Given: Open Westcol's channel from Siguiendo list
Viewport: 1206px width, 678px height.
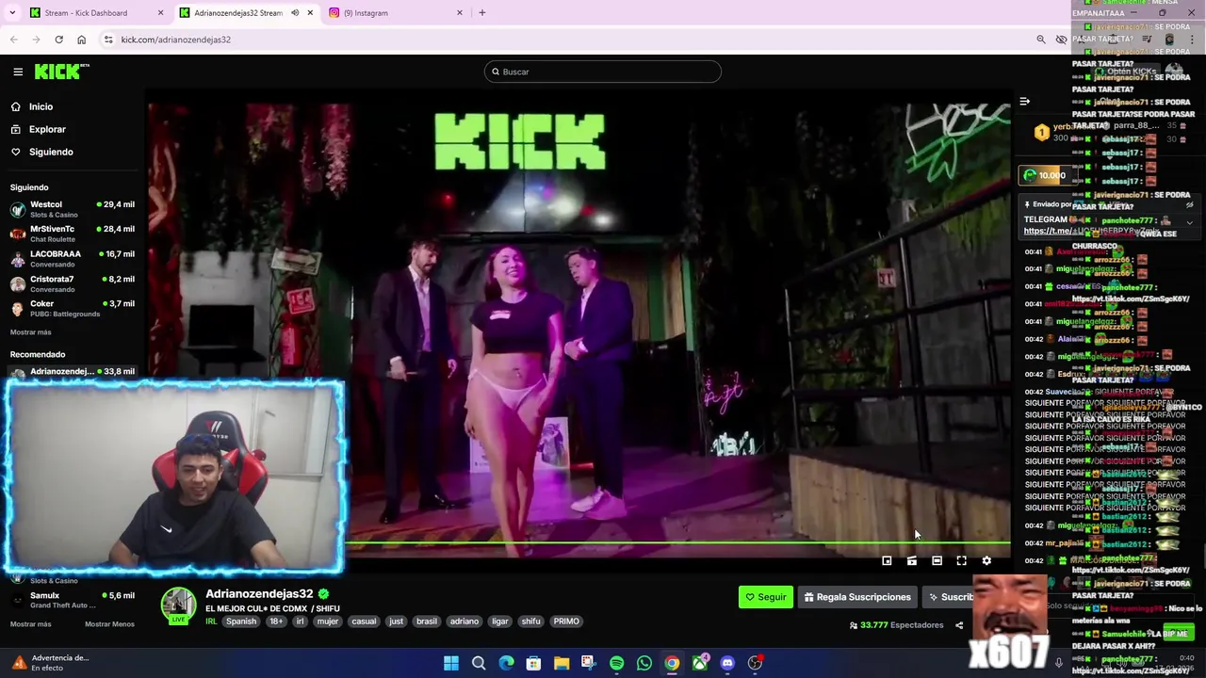Looking at the screenshot, I should (x=72, y=209).
